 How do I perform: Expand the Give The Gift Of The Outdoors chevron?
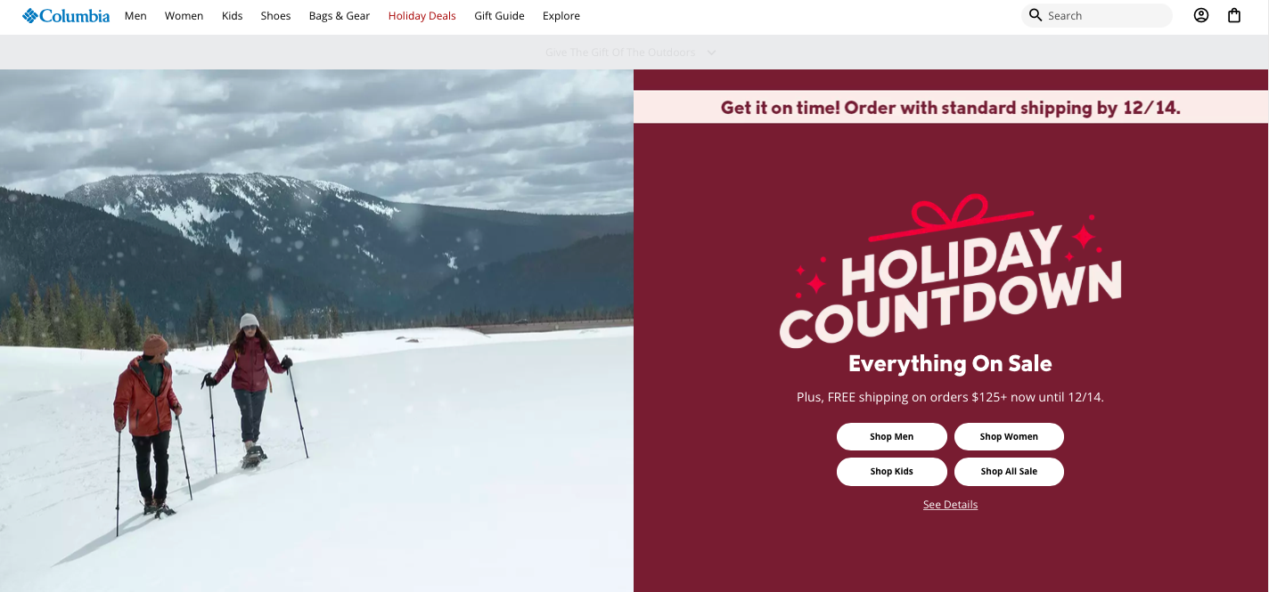coord(711,53)
